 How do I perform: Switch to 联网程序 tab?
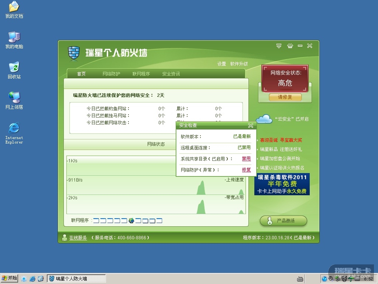click(x=141, y=74)
